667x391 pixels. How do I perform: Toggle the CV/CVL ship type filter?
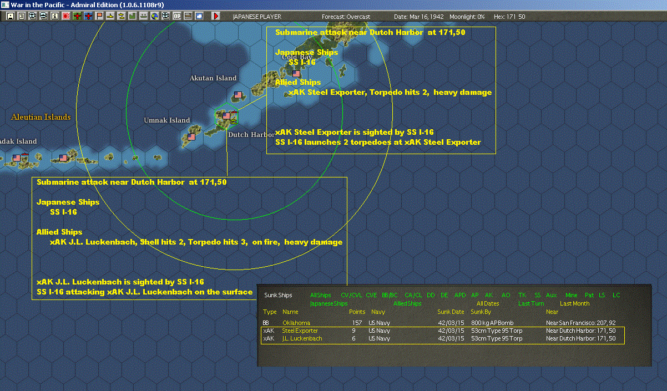352,295
